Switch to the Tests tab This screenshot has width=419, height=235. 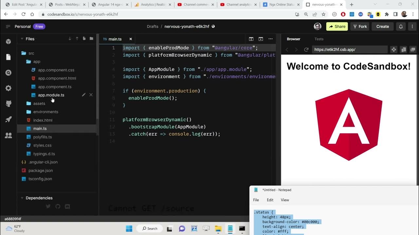tap(319, 39)
